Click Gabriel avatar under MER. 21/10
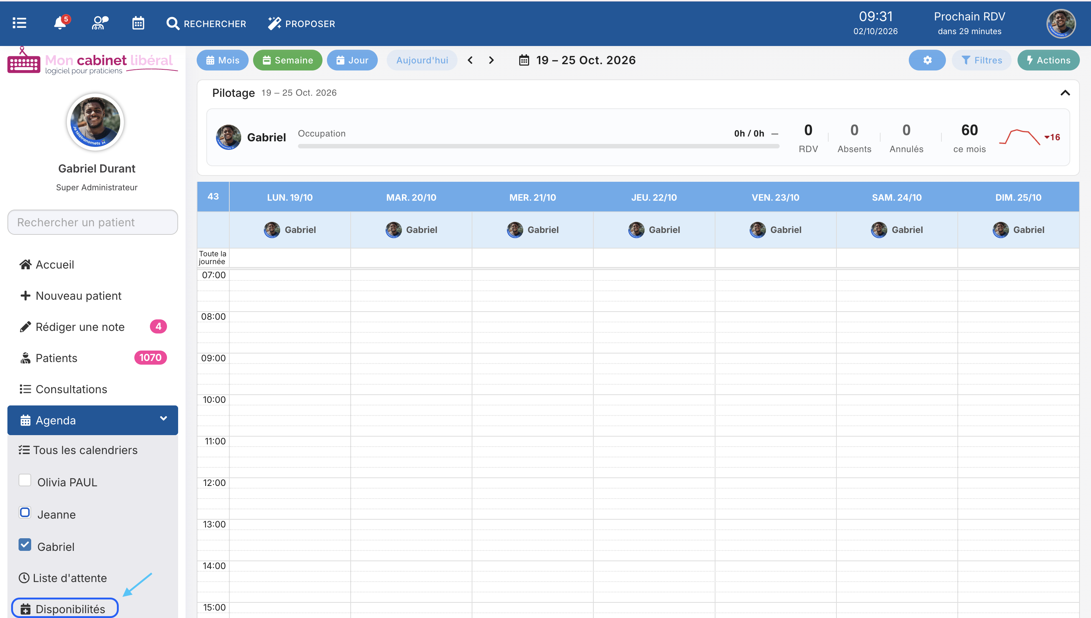This screenshot has width=1091, height=618. click(x=515, y=230)
